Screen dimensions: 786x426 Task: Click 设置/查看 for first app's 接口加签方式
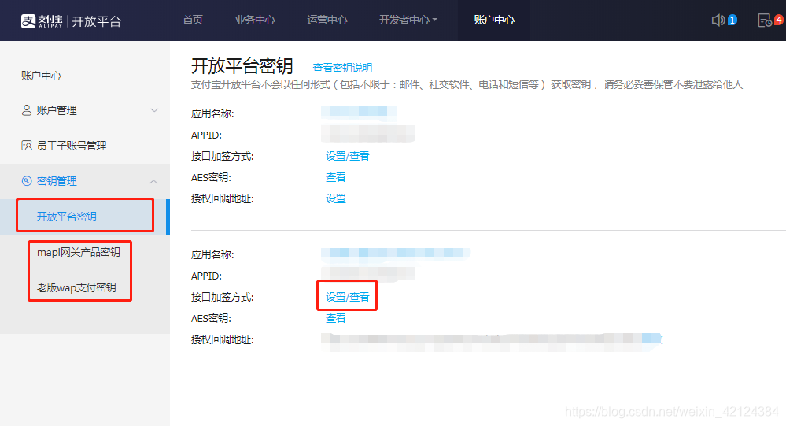(x=348, y=156)
